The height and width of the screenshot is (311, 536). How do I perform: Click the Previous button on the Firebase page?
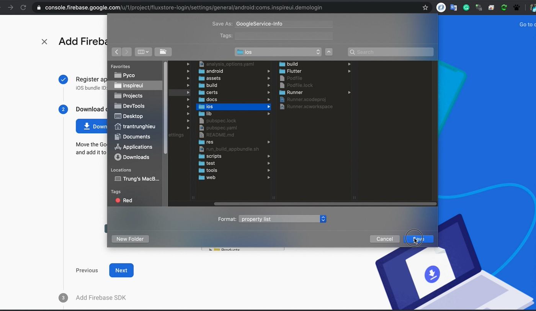coord(87,270)
